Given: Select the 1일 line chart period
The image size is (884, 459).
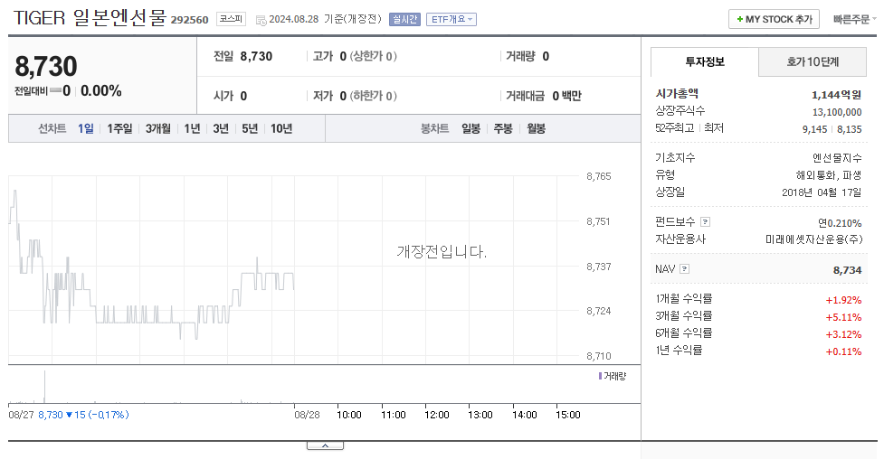Looking at the screenshot, I should pos(86,128).
